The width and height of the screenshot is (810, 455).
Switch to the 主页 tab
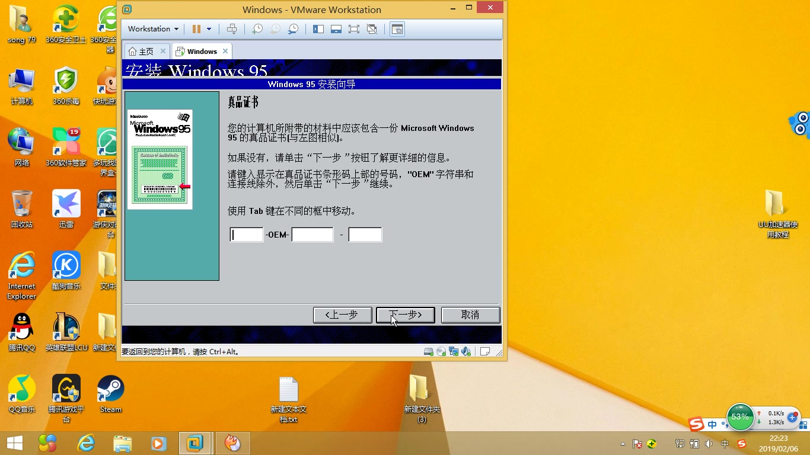[x=145, y=51]
